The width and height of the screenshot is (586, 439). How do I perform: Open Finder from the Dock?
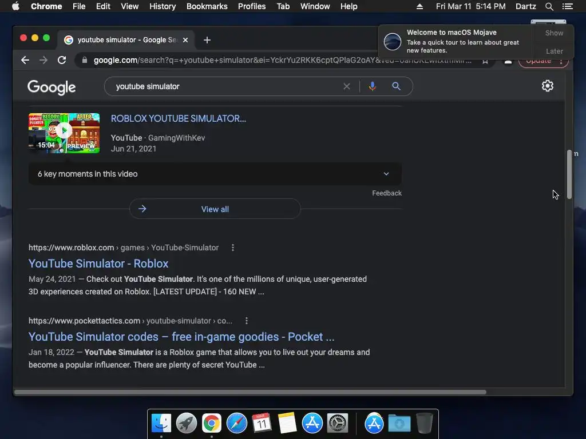[161, 424]
